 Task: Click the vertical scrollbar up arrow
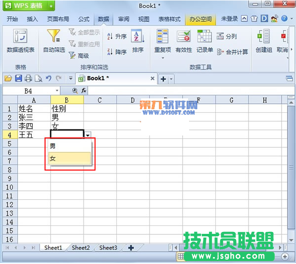(291, 102)
